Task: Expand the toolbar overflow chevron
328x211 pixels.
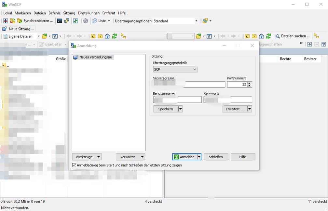Action: point(301,43)
